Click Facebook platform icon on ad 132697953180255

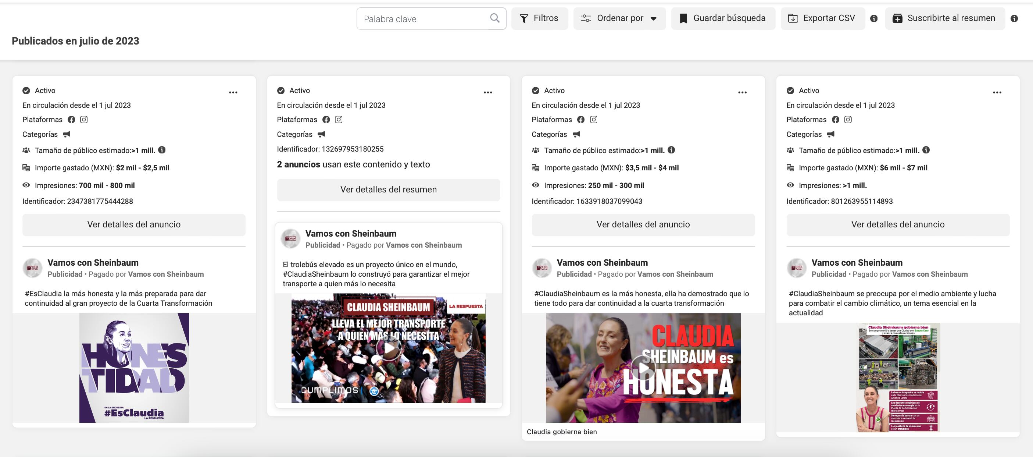coord(326,120)
